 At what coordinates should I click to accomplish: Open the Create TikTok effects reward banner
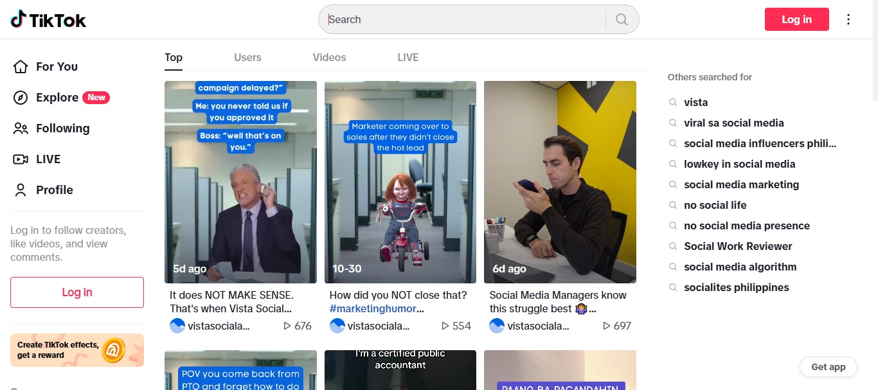(x=77, y=350)
